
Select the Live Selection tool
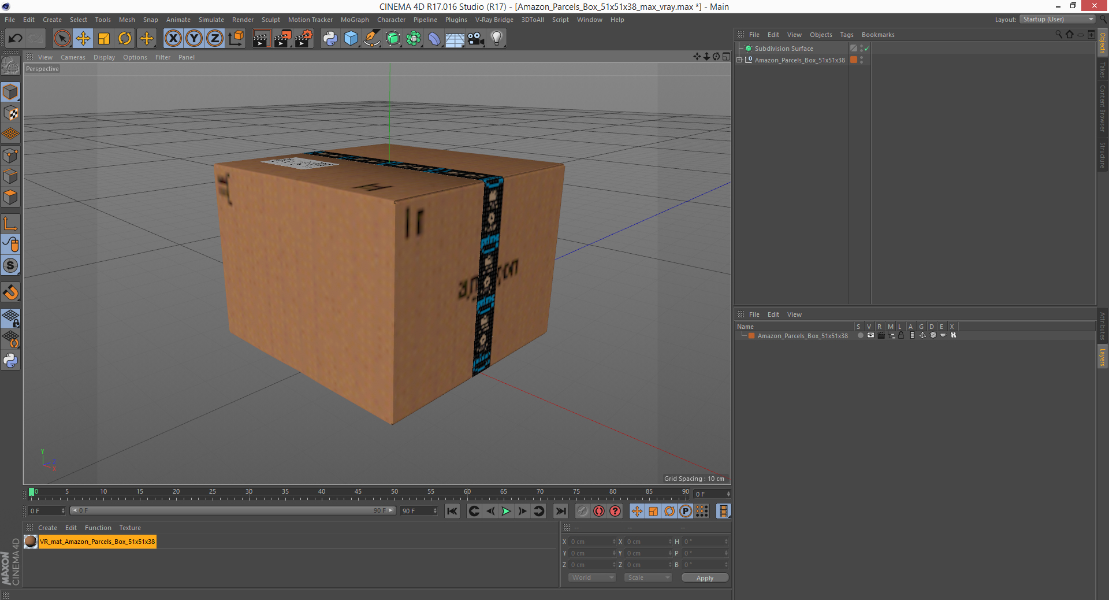pyautogui.click(x=62, y=39)
